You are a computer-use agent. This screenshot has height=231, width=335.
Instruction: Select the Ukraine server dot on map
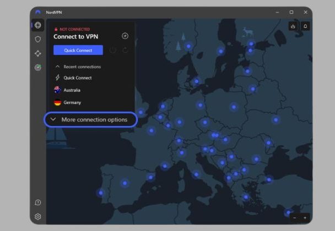coord(275,120)
